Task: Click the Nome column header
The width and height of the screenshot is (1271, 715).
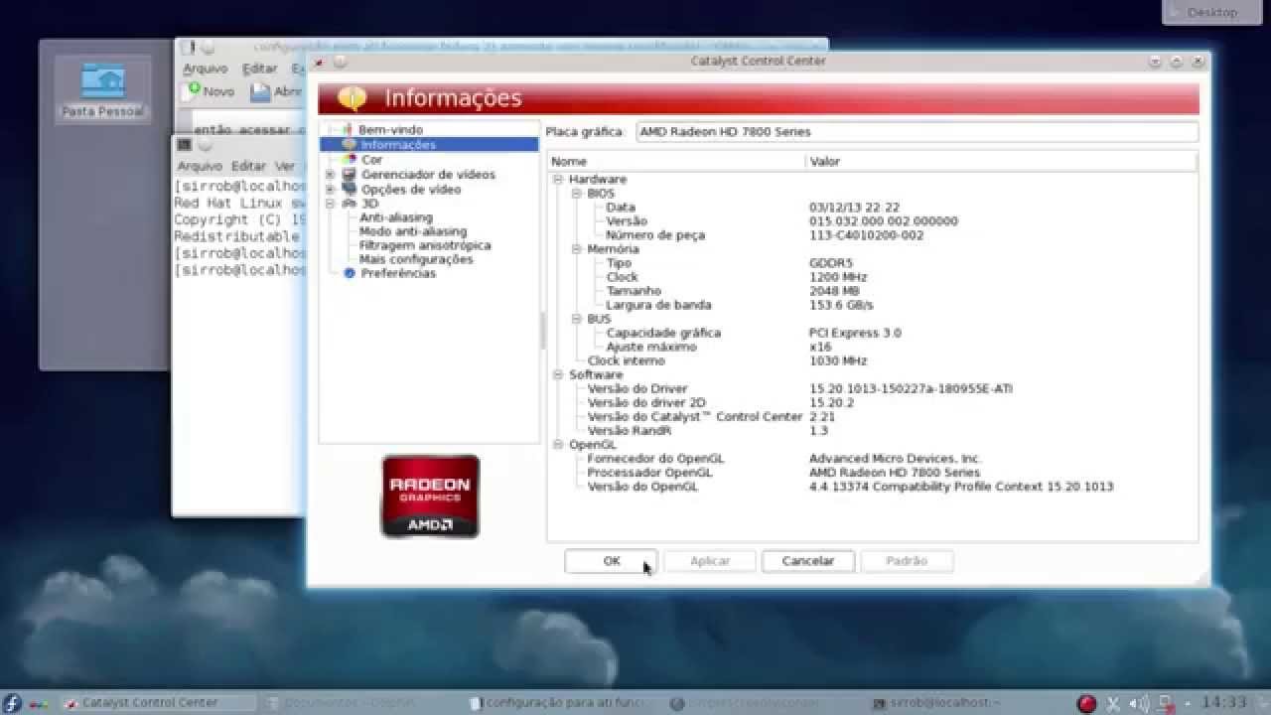Action: point(676,161)
